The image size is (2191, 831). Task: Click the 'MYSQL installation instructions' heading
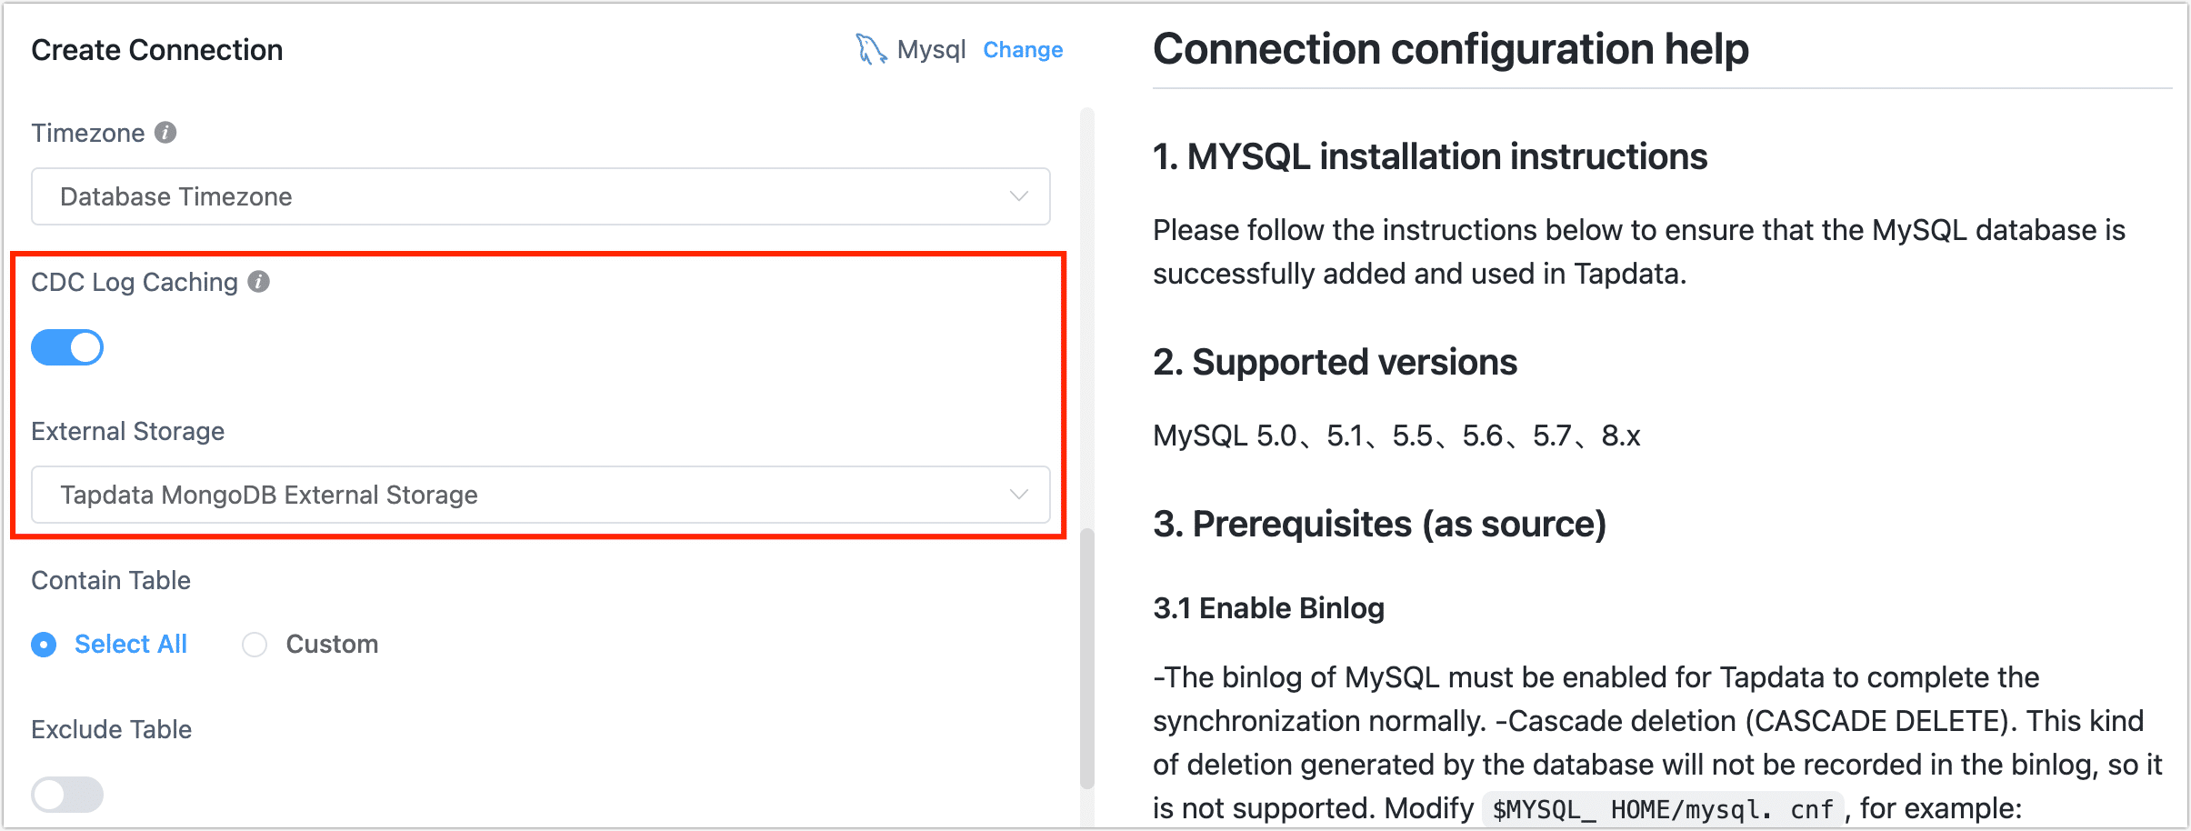click(x=1430, y=157)
